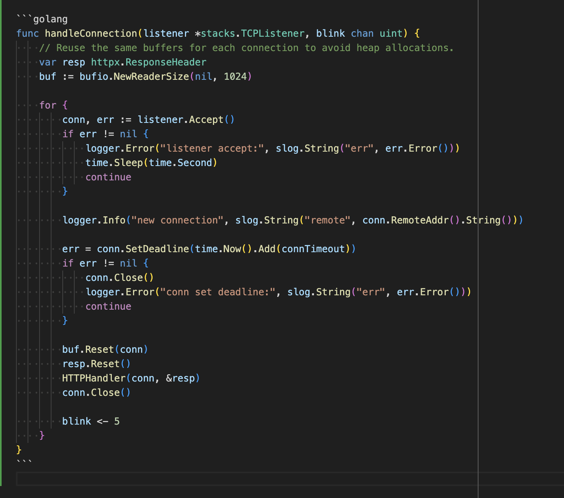Click the for keyword
This screenshot has width=564, height=498.
click(48, 105)
